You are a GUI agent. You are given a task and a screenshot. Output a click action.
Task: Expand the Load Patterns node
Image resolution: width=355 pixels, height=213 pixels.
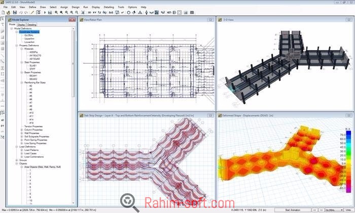(22, 150)
